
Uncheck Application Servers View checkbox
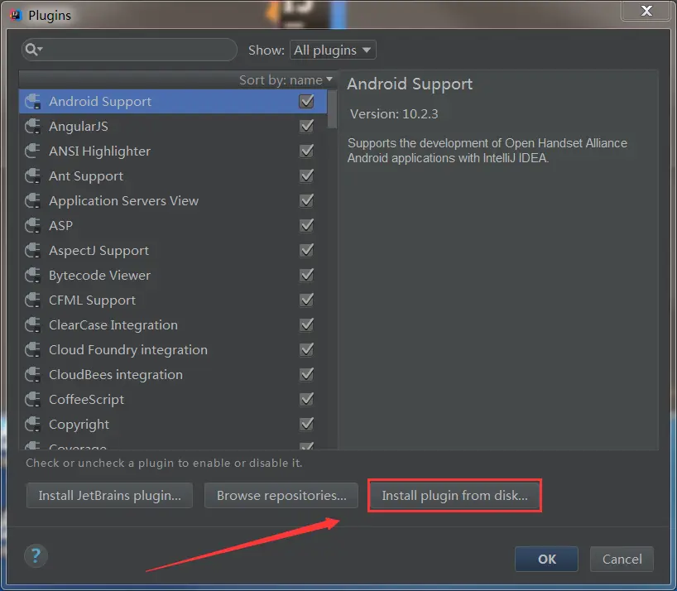click(x=306, y=201)
